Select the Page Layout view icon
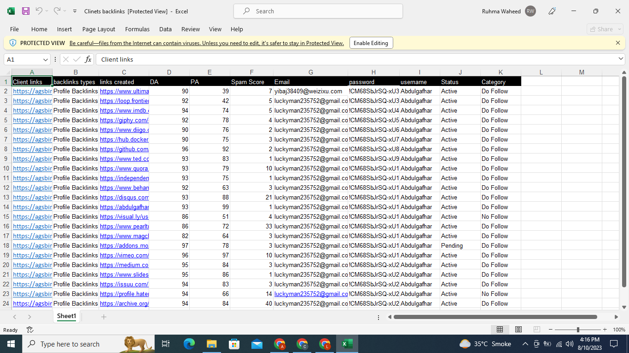 click(x=518, y=330)
